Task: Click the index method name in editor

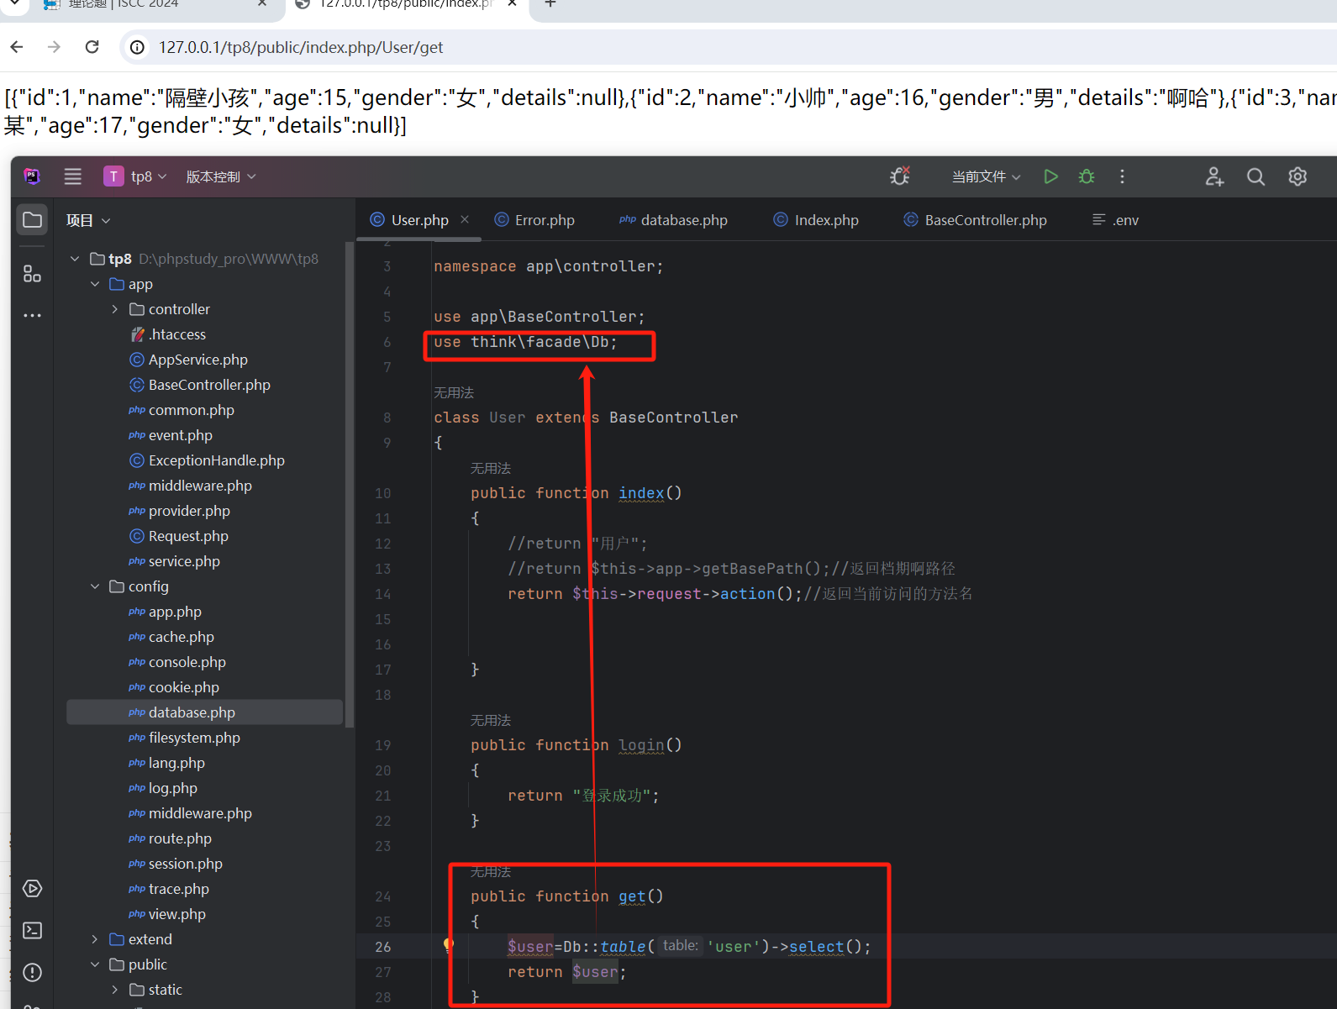Action: point(641,493)
